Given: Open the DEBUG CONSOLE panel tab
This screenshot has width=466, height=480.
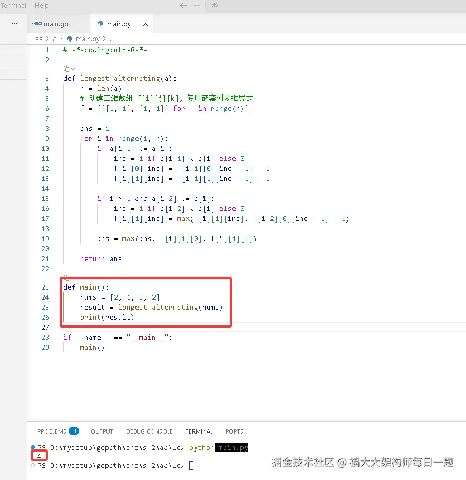Looking at the screenshot, I should (149, 431).
